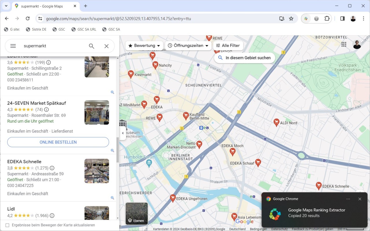Open the Google apps grid icon

(344, 44)
